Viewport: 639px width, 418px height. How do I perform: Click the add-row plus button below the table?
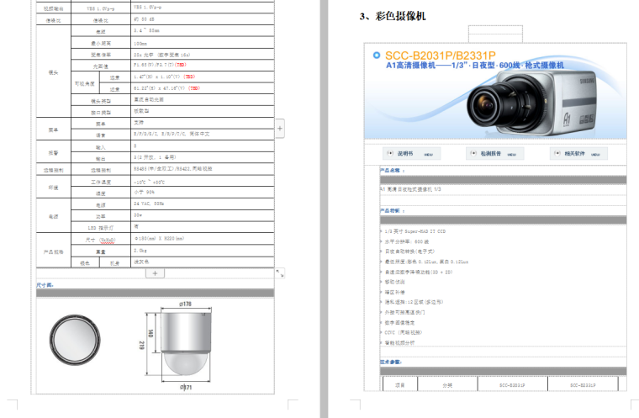[155, 273]
